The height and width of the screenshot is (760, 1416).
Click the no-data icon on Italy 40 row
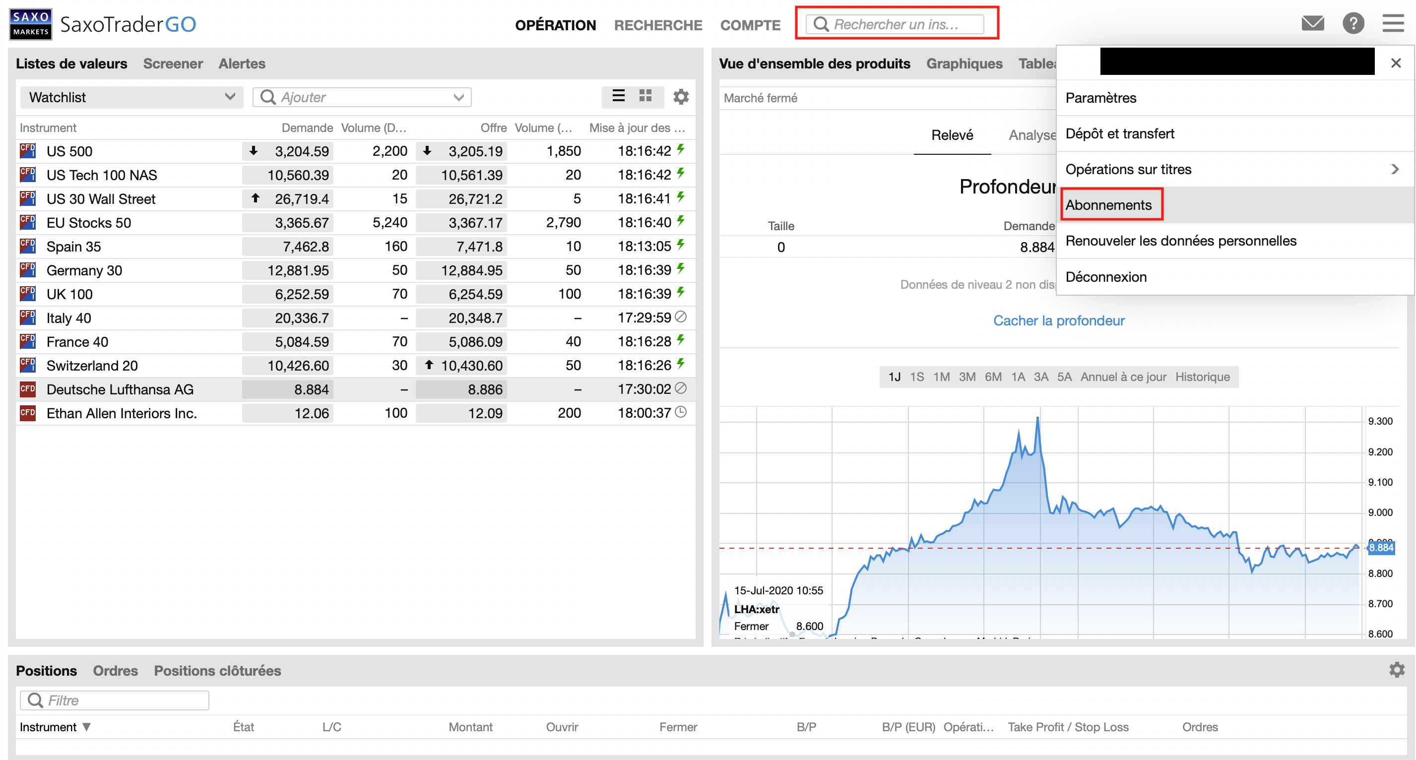(681, 317)
